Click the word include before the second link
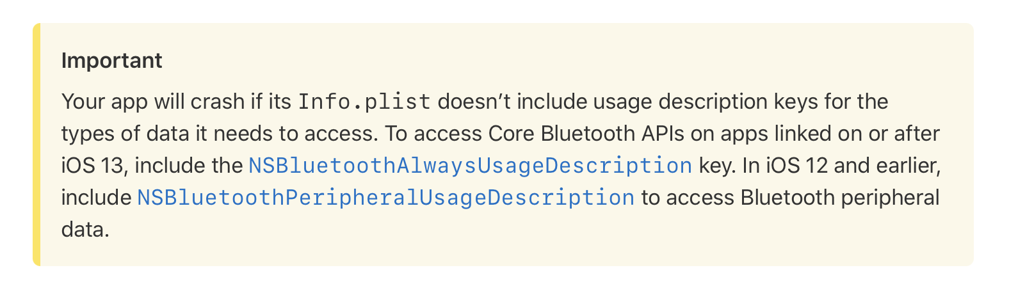Viewport: 1009px width, 293px height. tap(96, 198)
